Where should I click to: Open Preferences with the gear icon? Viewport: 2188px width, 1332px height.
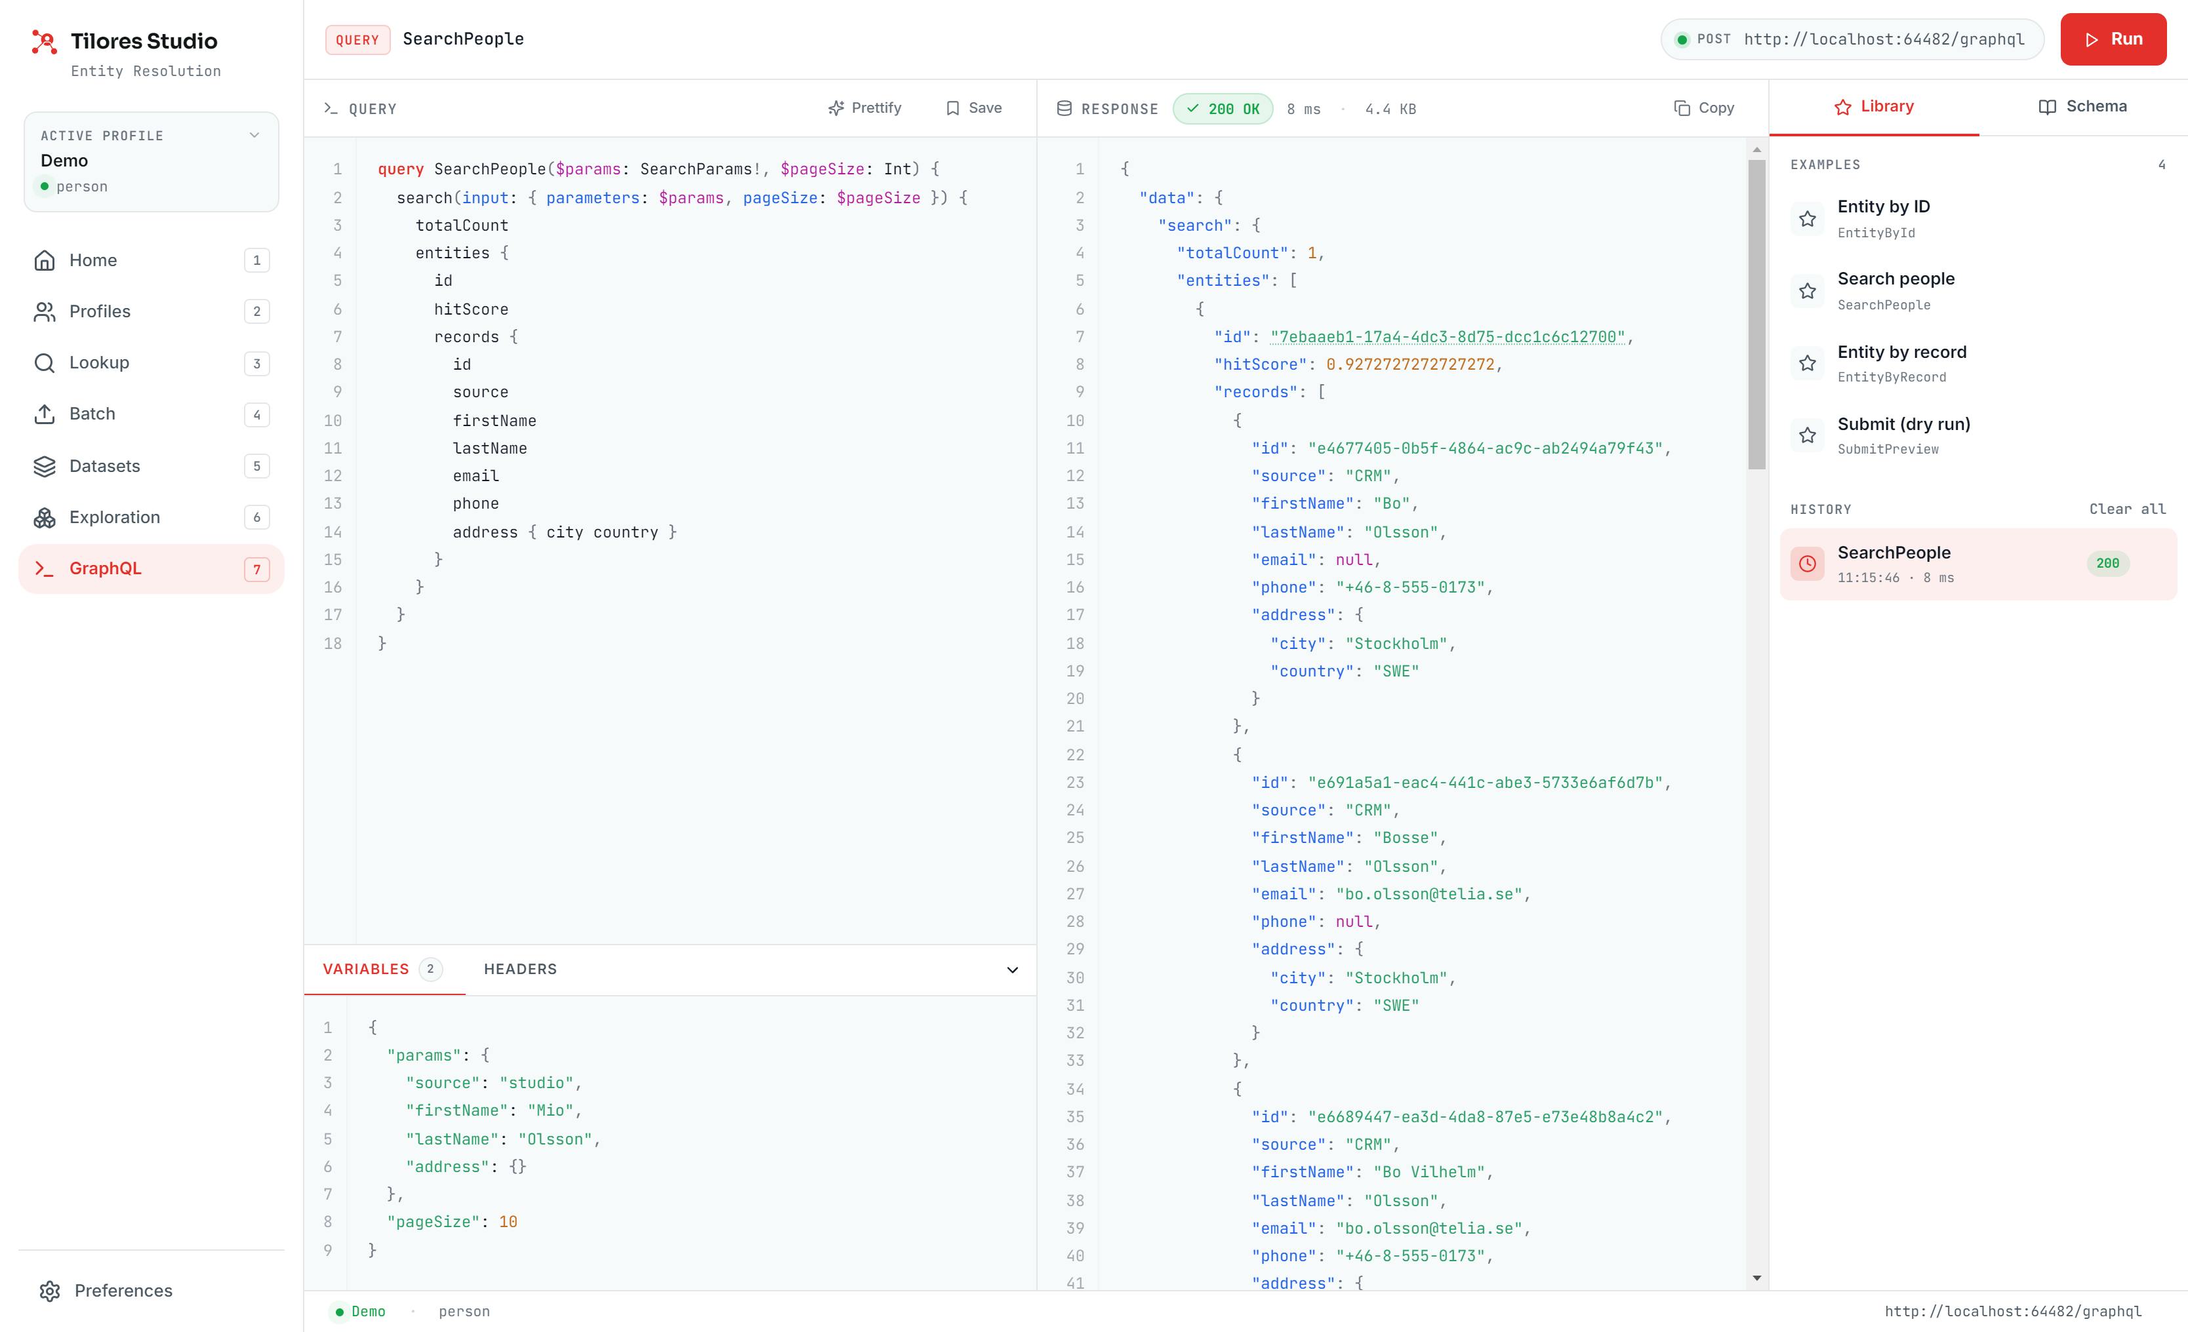50,1291
